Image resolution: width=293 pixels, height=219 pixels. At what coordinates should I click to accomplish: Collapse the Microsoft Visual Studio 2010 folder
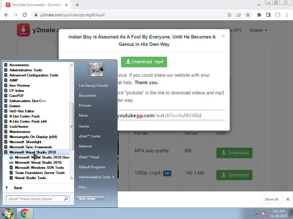pos(36,152)
